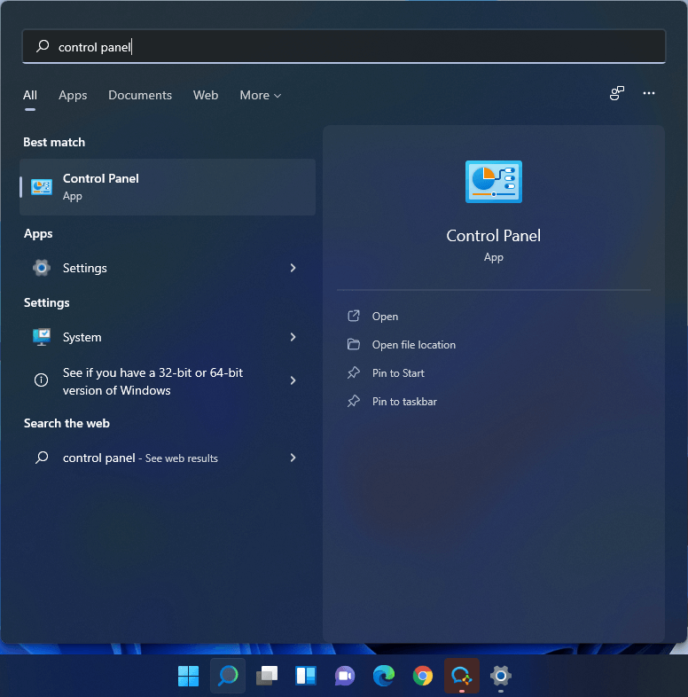Screen dimensions: 688x697
Task: Switch to the All tab
Action: [x=30, y=95]
